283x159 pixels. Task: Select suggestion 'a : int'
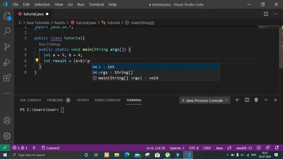[x=156, y=67]
